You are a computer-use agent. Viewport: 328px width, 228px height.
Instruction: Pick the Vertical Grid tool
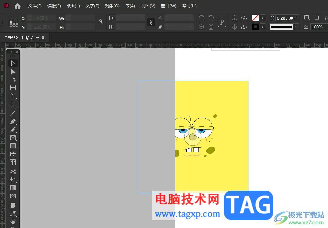pos(13,162)
